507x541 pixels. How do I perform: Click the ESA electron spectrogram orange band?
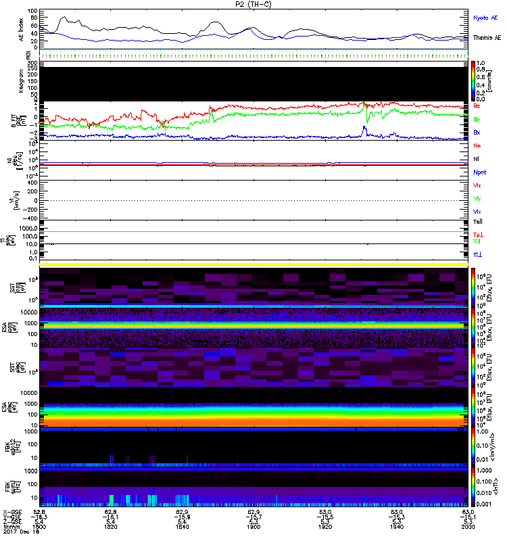[x=254, y=421]
